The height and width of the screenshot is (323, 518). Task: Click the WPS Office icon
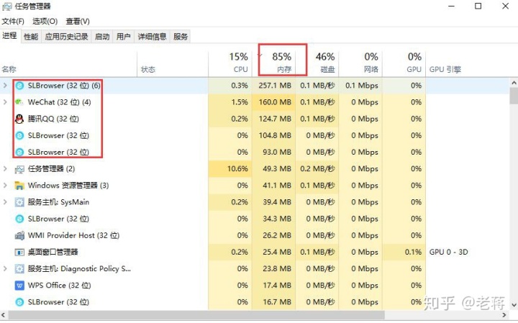(19, 286)
